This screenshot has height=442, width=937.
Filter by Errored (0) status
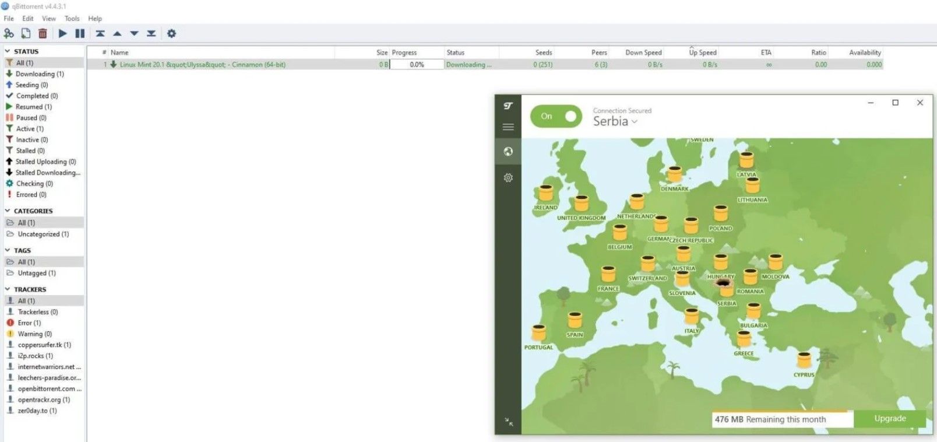[31, 195]
